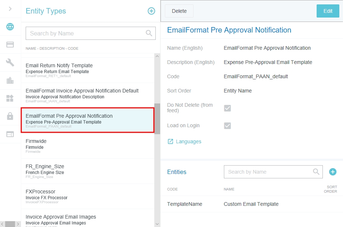Open the widgets icon in the sidebar
Image resolution: width=343 pixels, height=227 pixels.
tap(10, 98)
